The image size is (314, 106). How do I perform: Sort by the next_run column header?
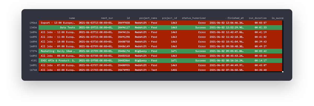coord(107,18)
